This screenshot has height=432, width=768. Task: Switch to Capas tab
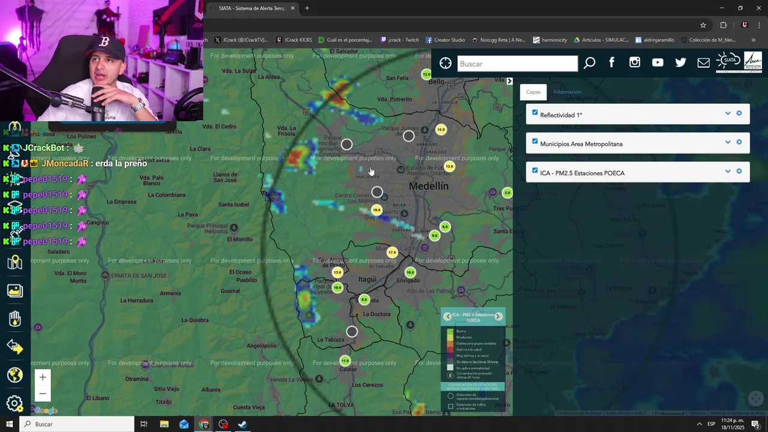[x=533, y=92]
